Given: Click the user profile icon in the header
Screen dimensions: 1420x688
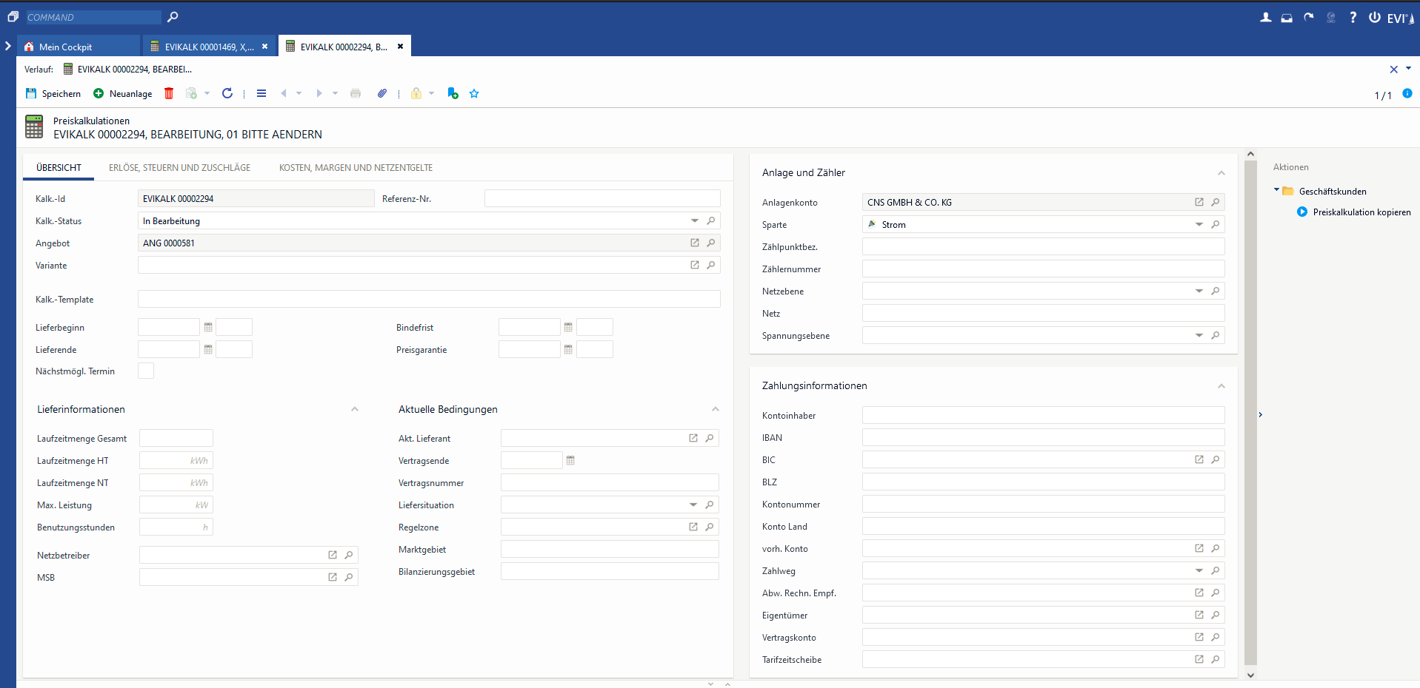Looking at the screenshot, I should [1265, 17].
